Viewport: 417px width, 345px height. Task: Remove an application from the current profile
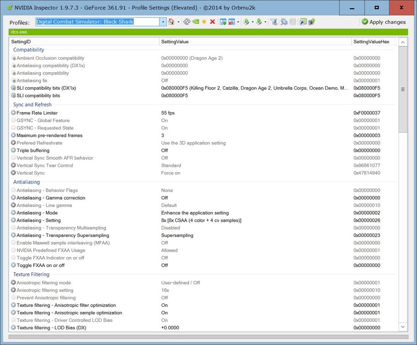point(232,22)
